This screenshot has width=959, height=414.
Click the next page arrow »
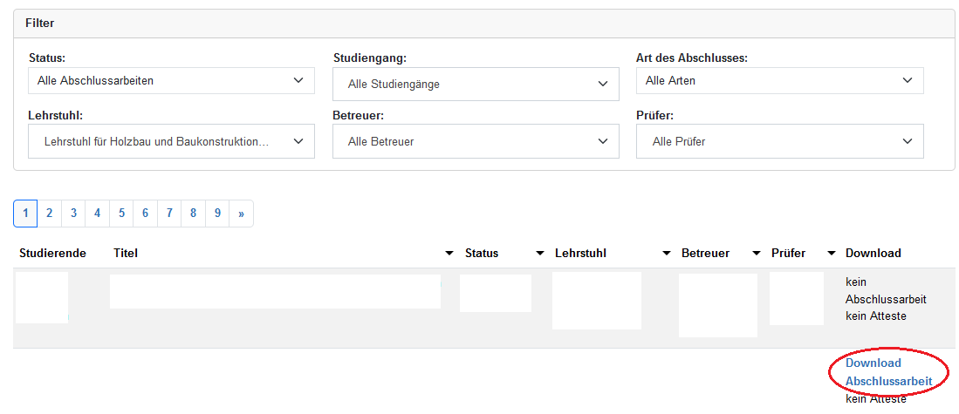[x=241, y=214]
